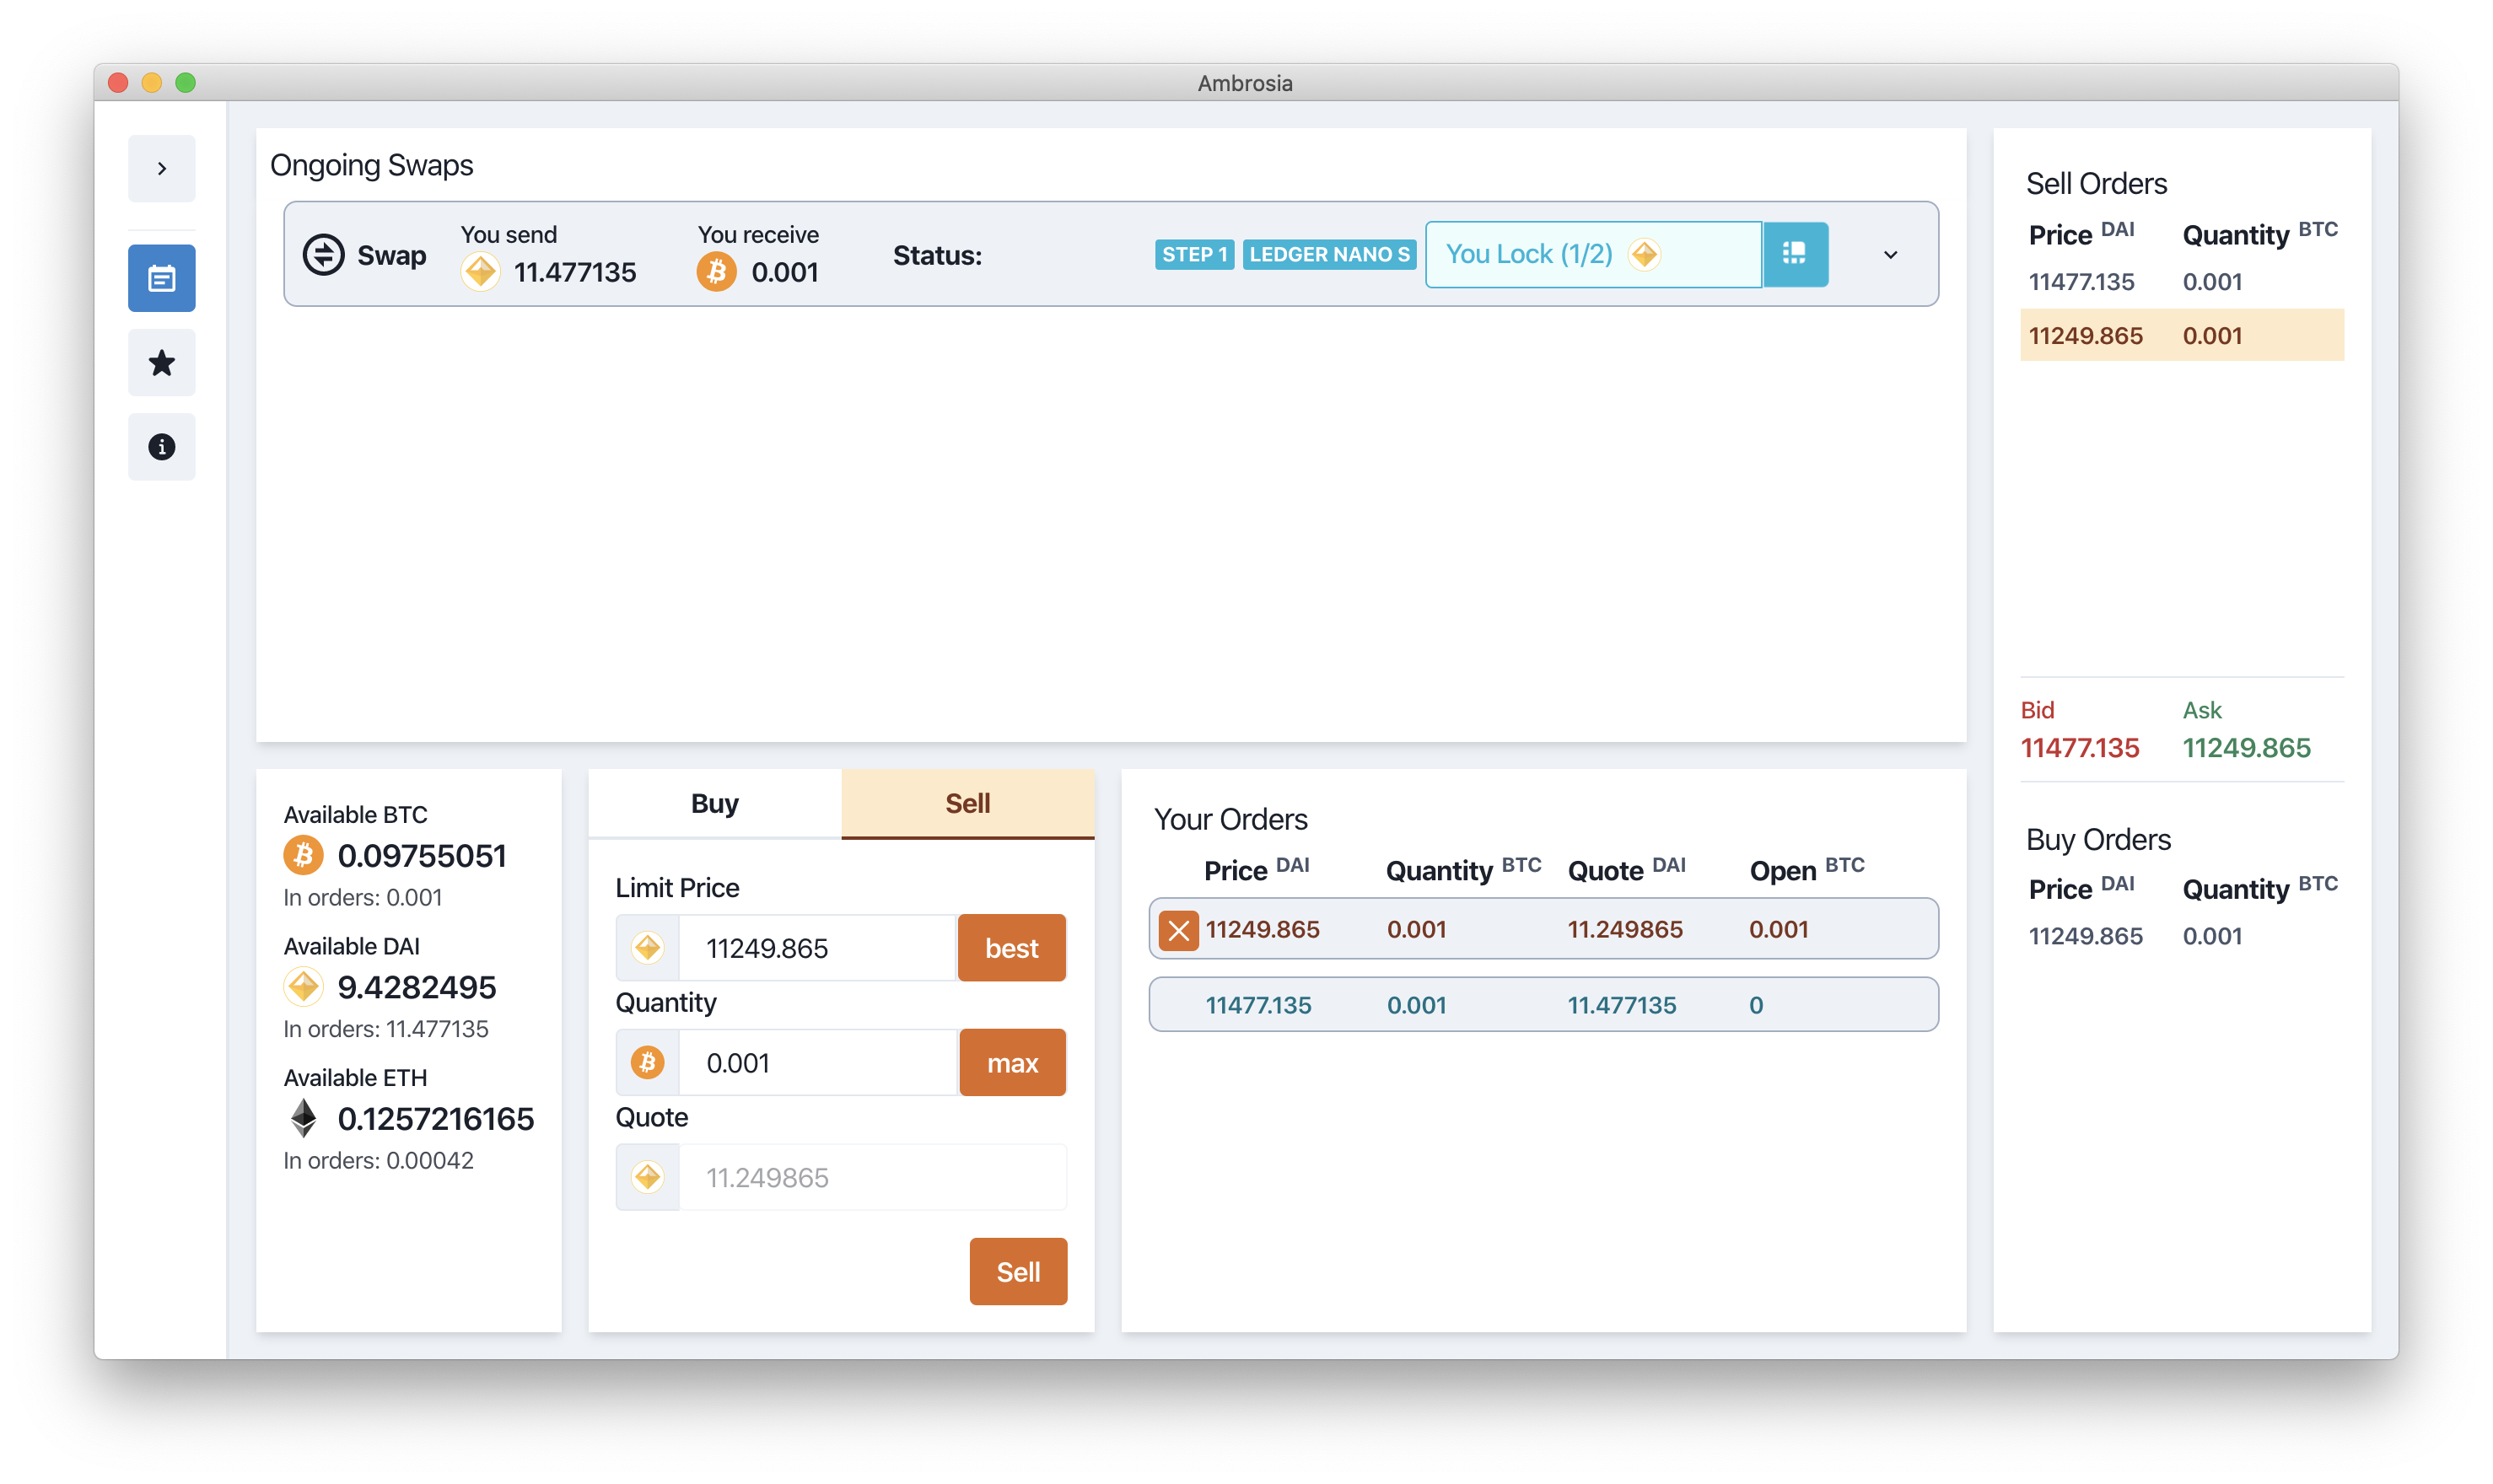Expand the sidebar with the chevron button
This screenshot has height=1484, width=2493.
click(161, 168)
